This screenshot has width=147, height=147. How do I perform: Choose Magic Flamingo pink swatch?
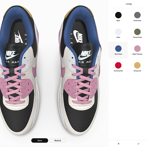pyautogui.click(x=137, y=49)
